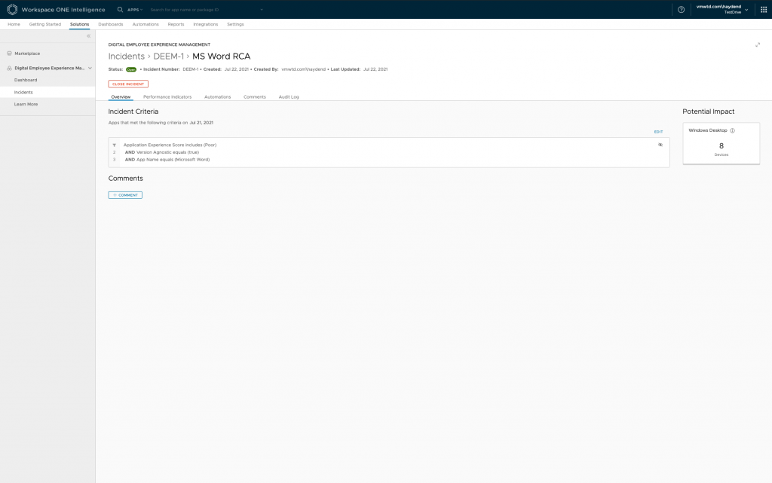The height and width of the screenshot is (483, 772).
Task: Click the 'MS Word RCA' incident title
Action: 222,56
